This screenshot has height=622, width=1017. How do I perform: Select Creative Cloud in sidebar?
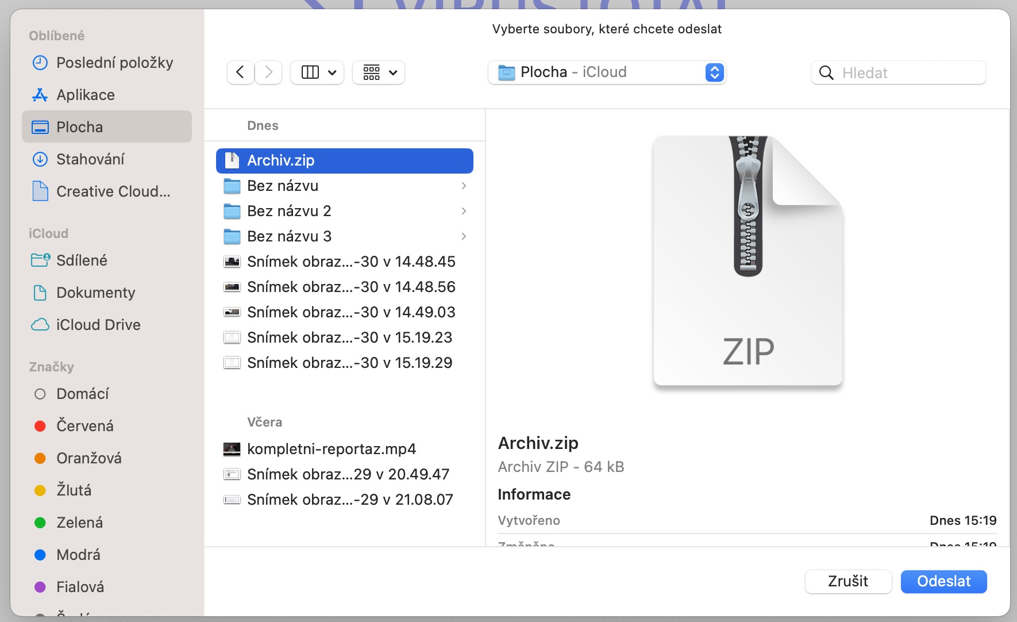pyautogui.click(x=113, y=191)
